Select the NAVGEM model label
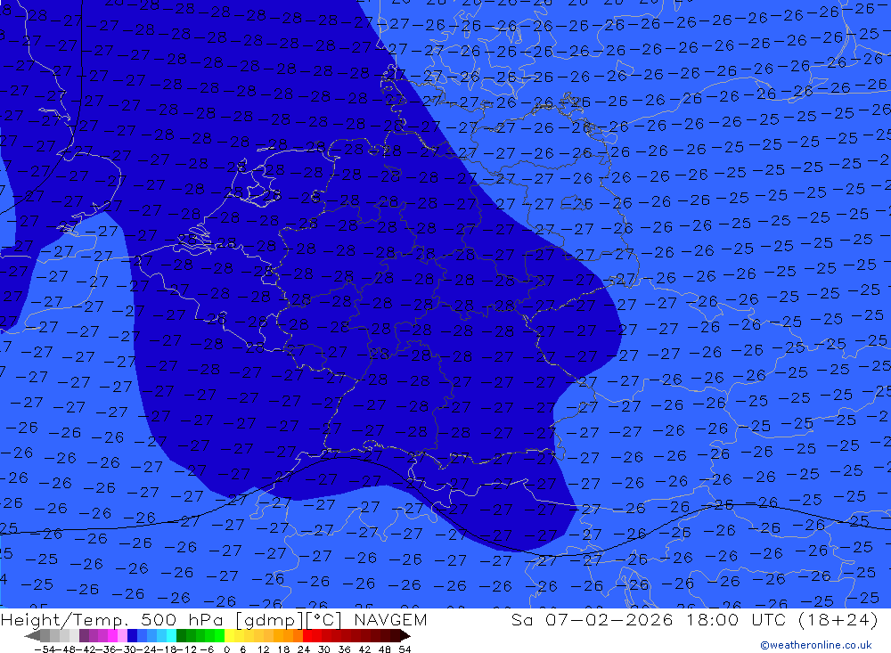The image size is (891, 653). (x=390, y=619)
